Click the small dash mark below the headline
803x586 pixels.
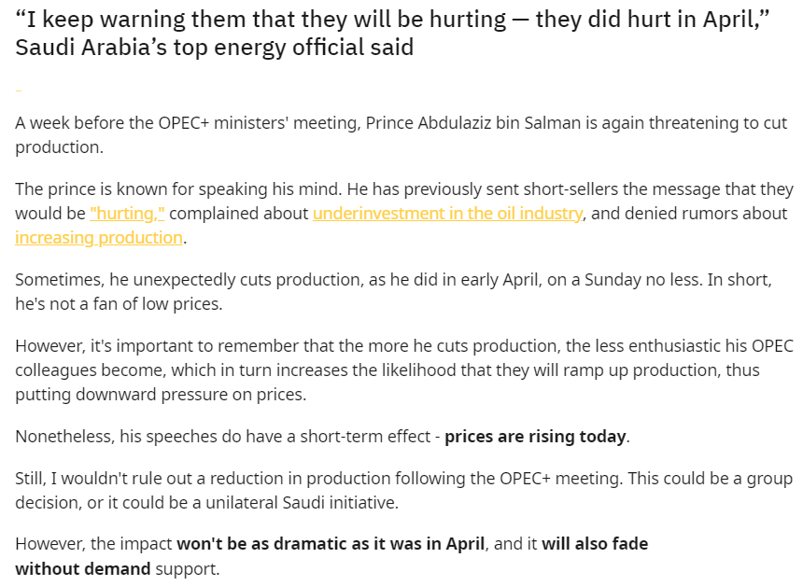pyautogui.click(x=18, y=90)
